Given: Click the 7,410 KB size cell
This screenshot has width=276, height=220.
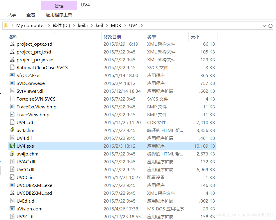Looking at the screenshot, I should (x=206, y=122).
